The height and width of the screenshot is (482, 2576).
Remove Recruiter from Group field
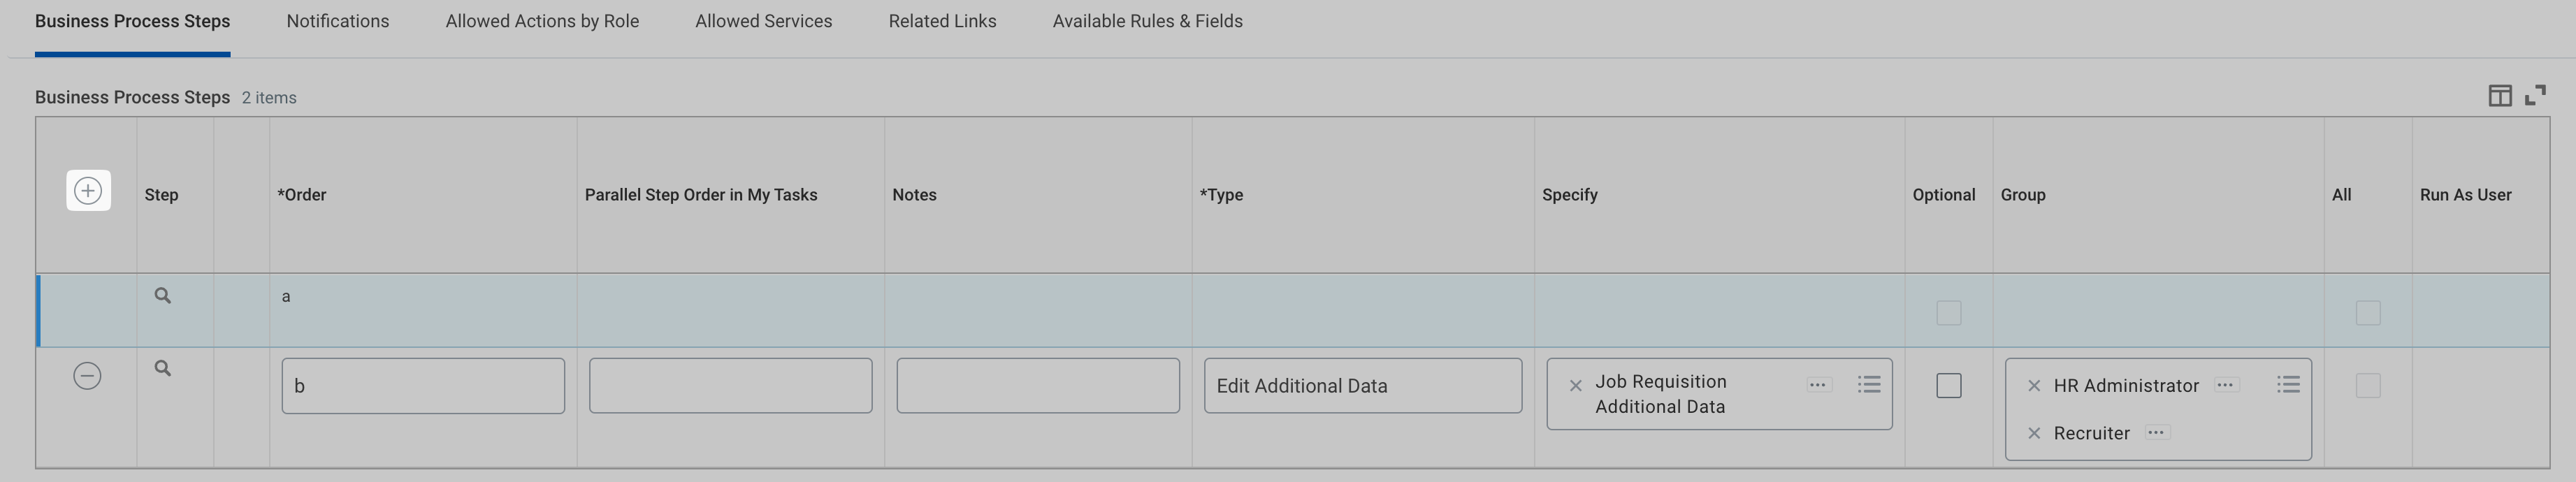pos(2033,433)
